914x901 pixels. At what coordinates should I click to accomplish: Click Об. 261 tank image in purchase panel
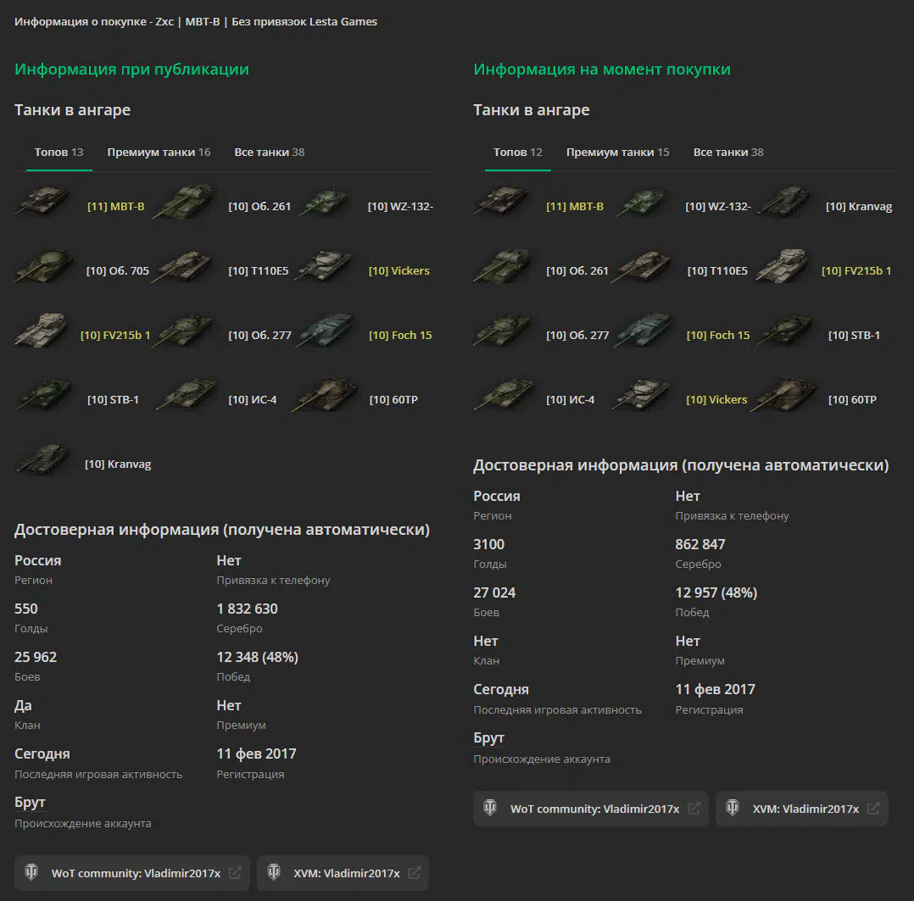click(503, 266)
